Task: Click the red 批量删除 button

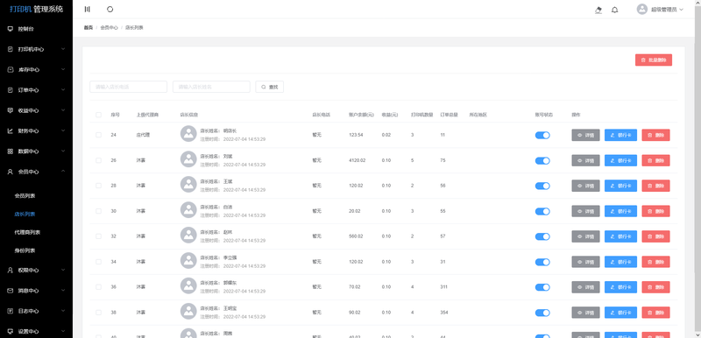Action: tap(653, 60)
